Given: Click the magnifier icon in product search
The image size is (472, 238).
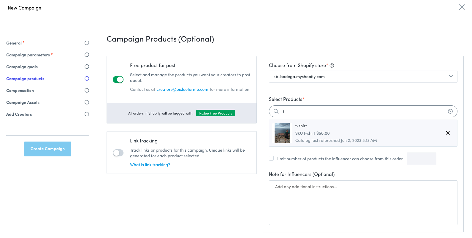Looking at the screenshot, I should [x=276, y=111].
